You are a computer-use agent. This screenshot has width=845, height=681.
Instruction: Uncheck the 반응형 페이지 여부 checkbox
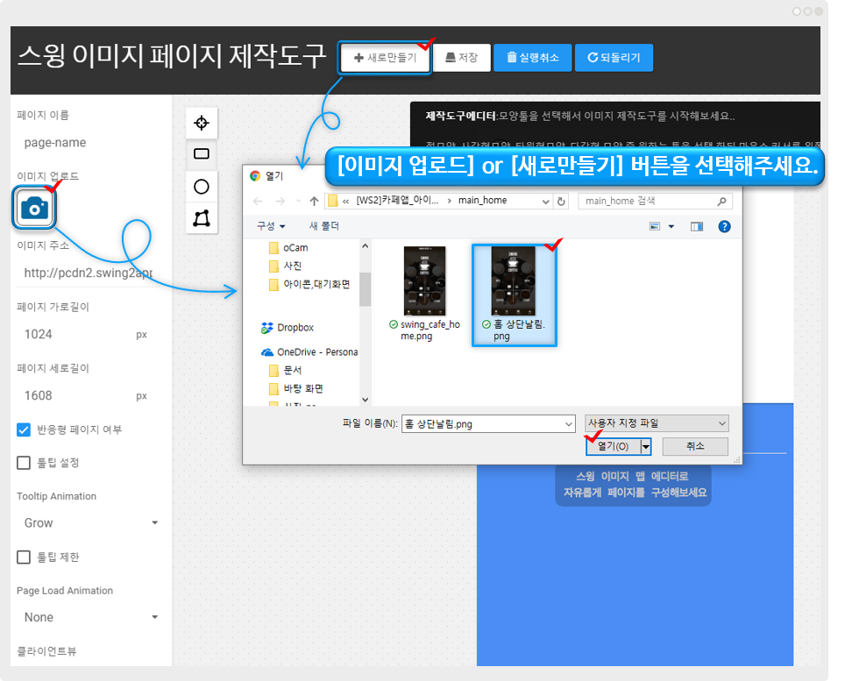(24, 429)
